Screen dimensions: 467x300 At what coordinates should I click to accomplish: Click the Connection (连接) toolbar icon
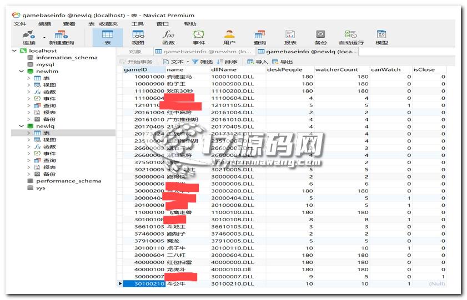pyautogui.click(x=29, y=37)
